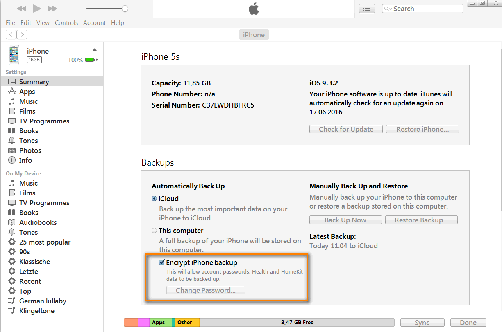Uncheck Encrypt iPhone backup checkbox
Viewport: 502px width, 332px height.
pyautogui.click(x=162, y=262)
